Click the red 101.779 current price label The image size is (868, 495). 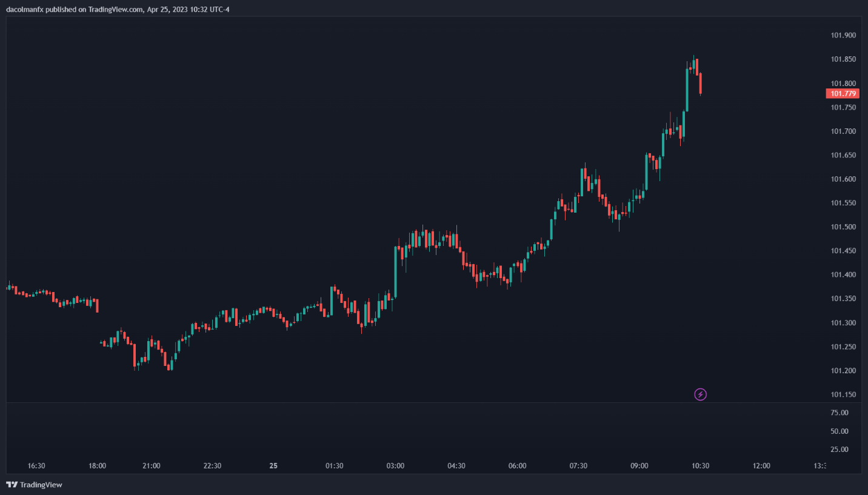843,93
